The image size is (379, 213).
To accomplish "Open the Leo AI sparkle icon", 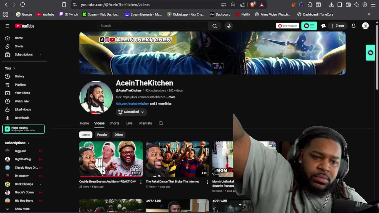I will coord(356,4).
